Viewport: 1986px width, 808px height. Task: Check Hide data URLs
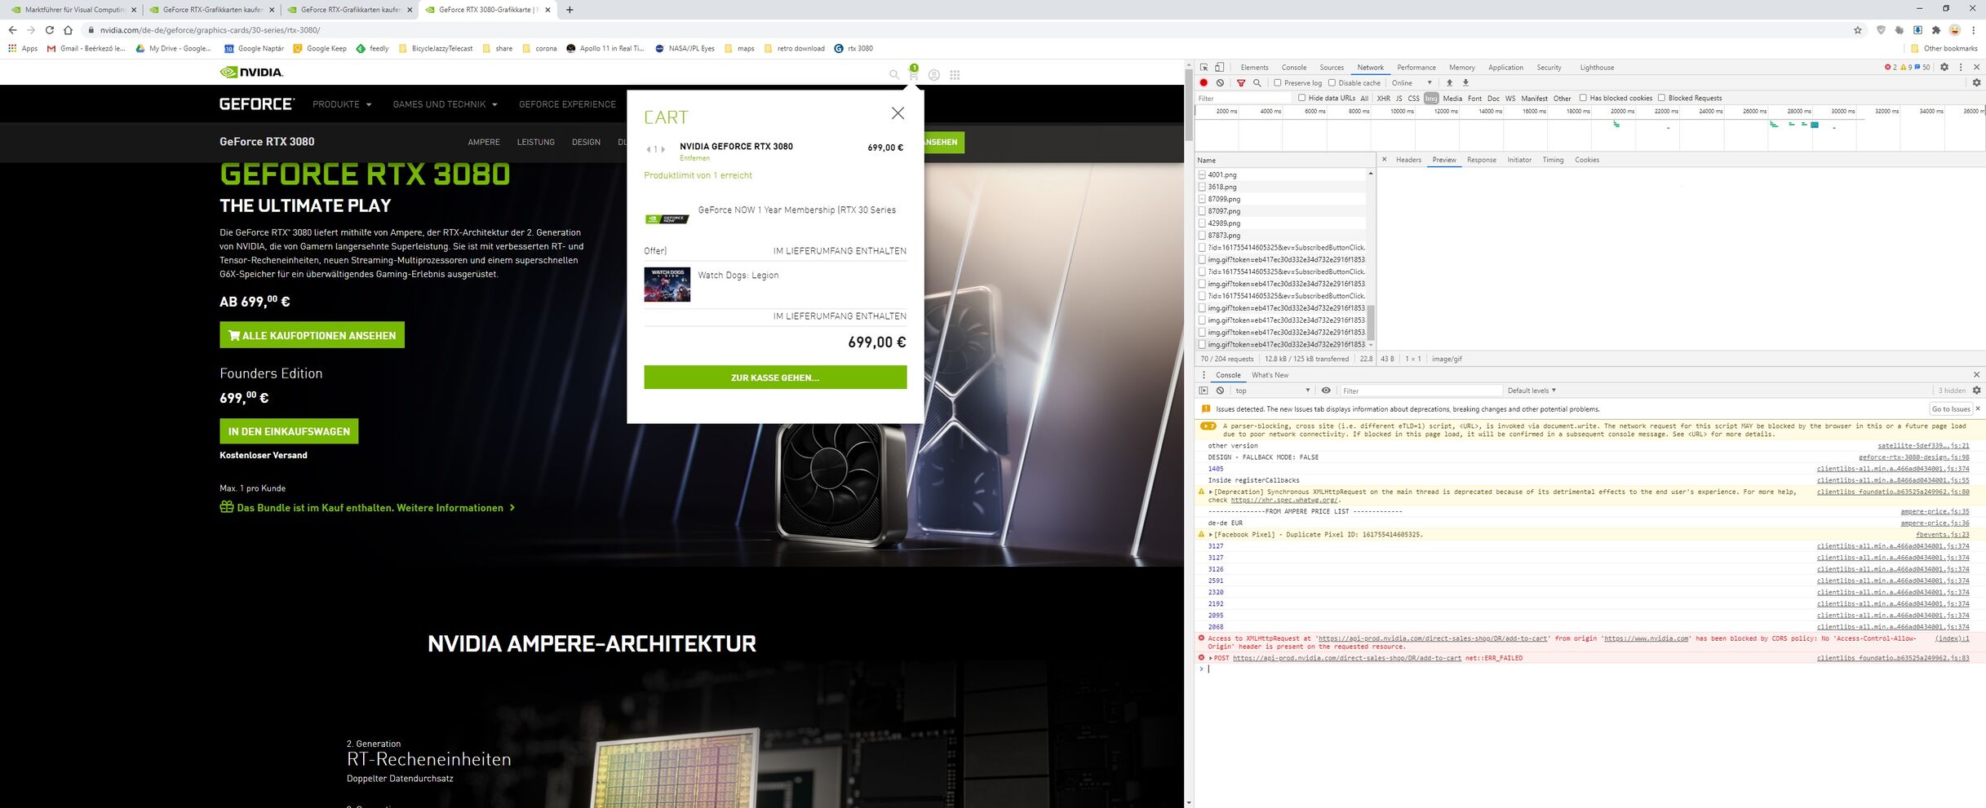1302,98
